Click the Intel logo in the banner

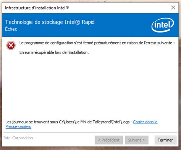(163, 25)
